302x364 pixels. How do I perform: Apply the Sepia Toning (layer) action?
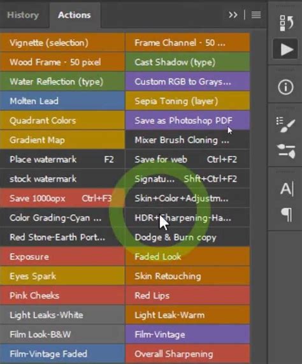[188, 101]
